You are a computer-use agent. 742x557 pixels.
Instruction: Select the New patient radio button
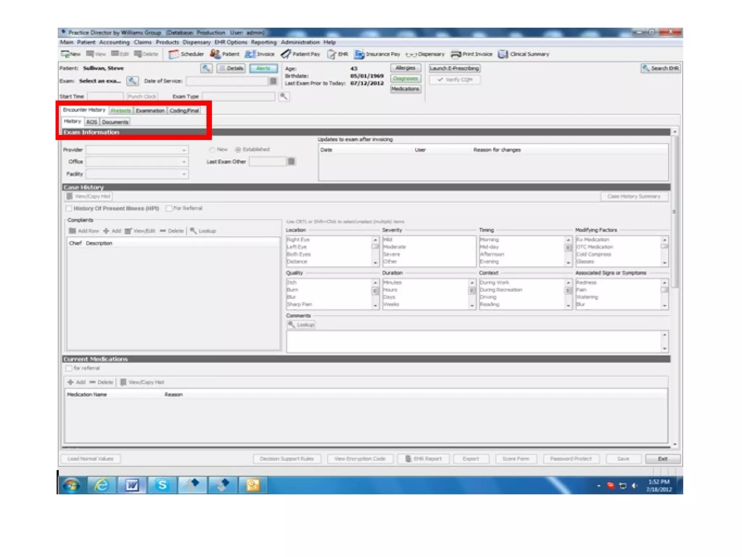tap(212, 150)
